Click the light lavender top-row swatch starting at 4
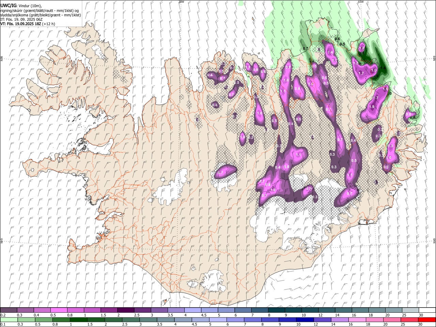Image resolution: width=436 pixels, height=327 pixels. 192,310
